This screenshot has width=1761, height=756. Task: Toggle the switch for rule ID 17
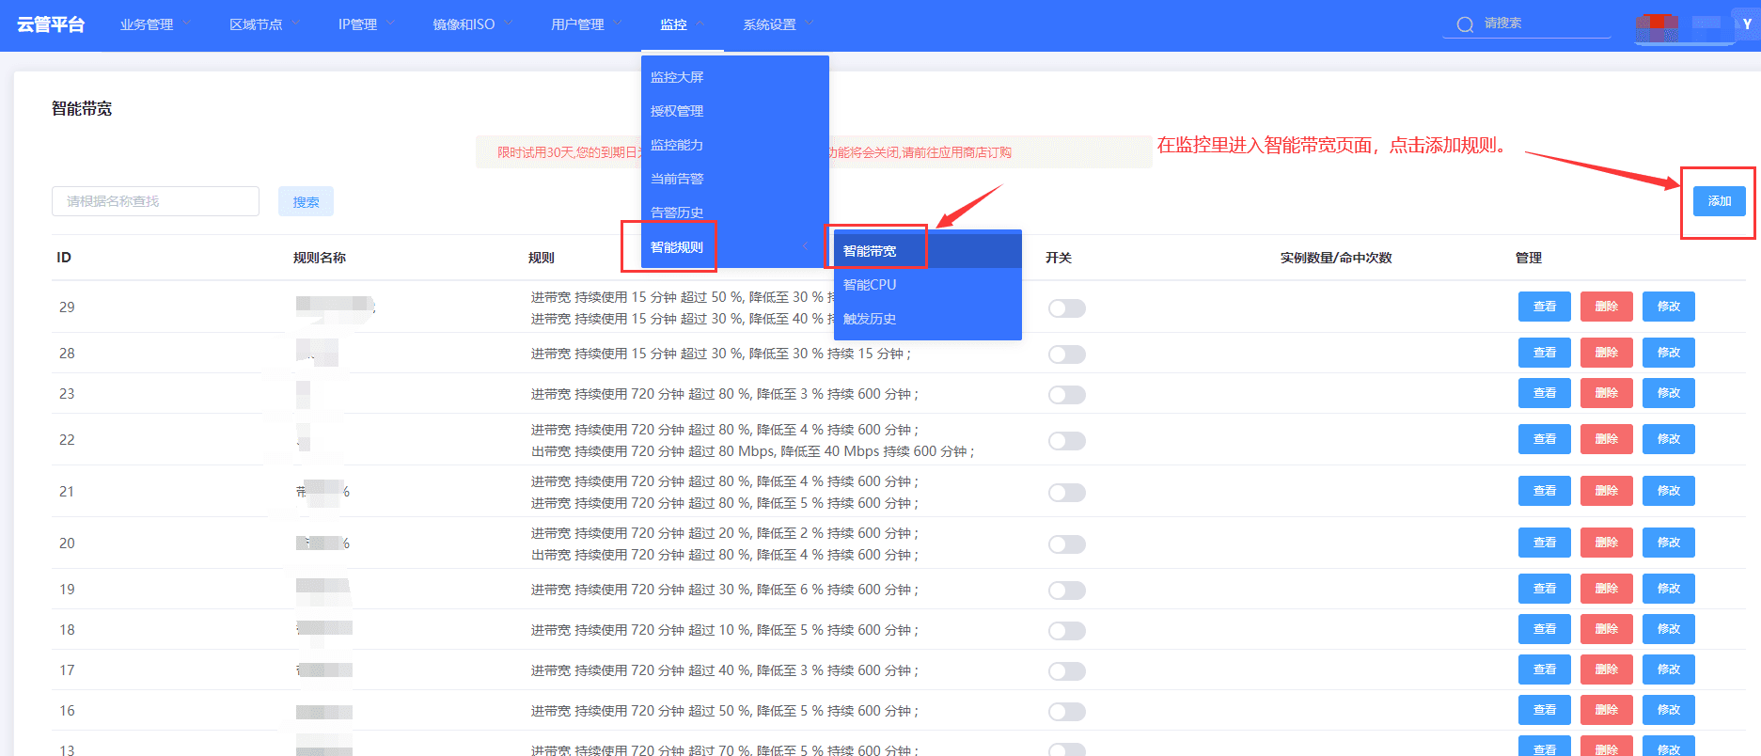[1067, 671]
